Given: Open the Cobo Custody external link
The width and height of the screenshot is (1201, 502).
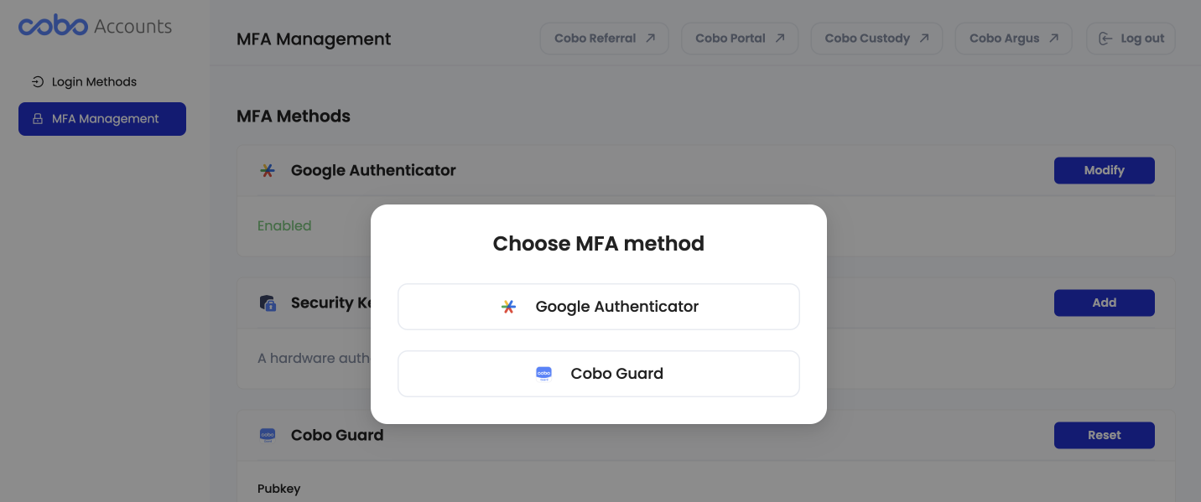Looking at the screenshot, I should (876, 39).
